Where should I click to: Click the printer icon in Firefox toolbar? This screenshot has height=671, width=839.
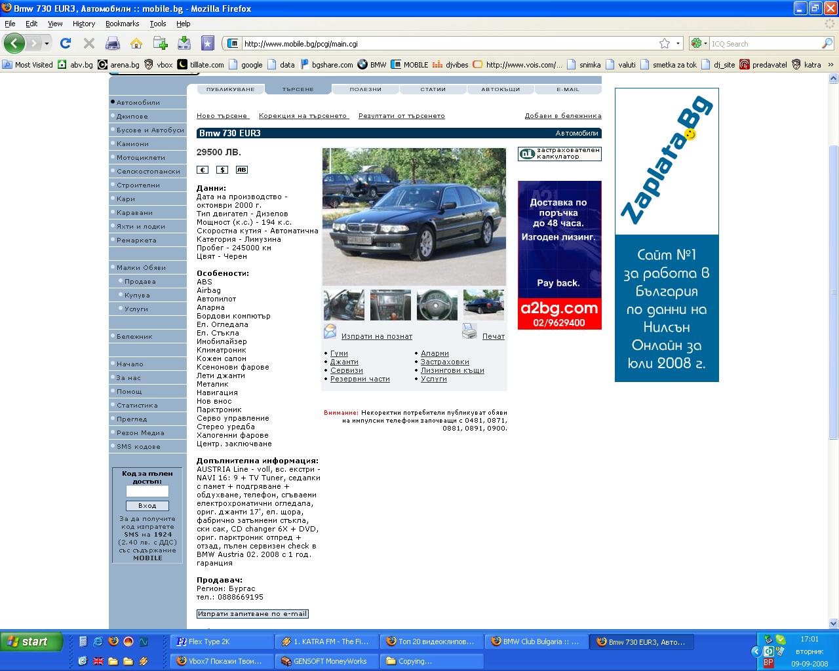pos(113,43)
